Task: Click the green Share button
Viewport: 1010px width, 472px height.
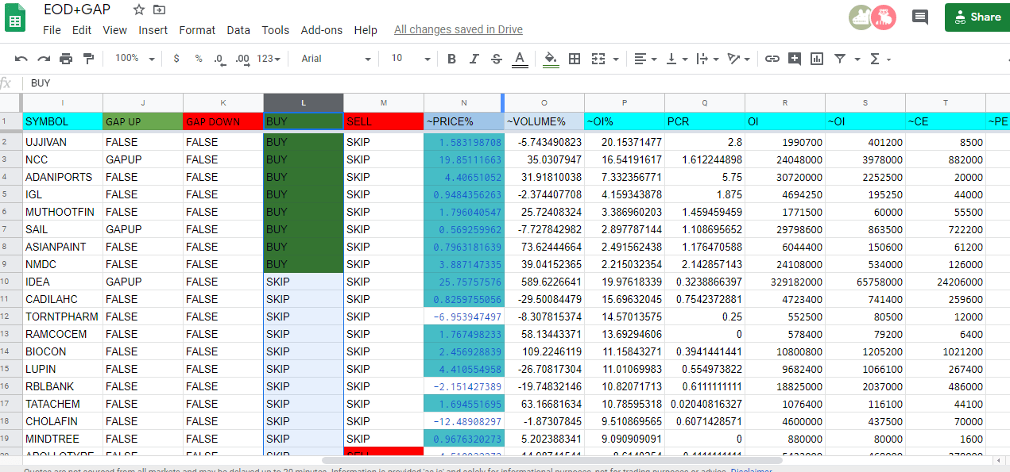Action: coord(977,17)
